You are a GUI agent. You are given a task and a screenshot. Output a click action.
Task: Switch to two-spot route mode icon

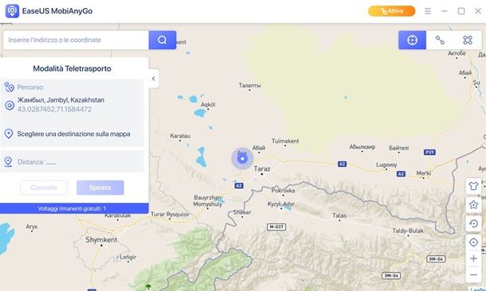pyautogui.click(x=440, y=40)
